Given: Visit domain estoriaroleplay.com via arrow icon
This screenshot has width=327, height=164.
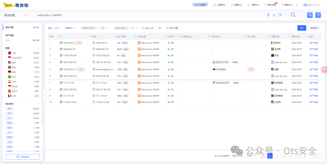Looking at the screenshot, I should 94,69.
